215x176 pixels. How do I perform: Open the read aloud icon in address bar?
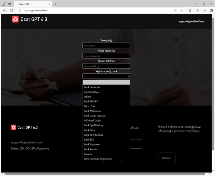pyautogui.click(x=175, y=10)
